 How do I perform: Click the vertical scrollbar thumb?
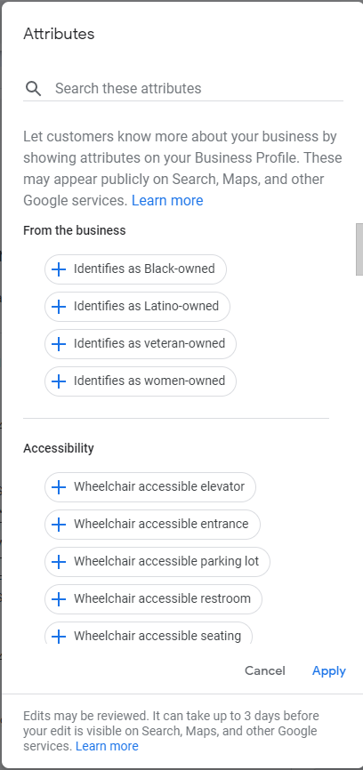pyautogui.click(x=359, y=250)
